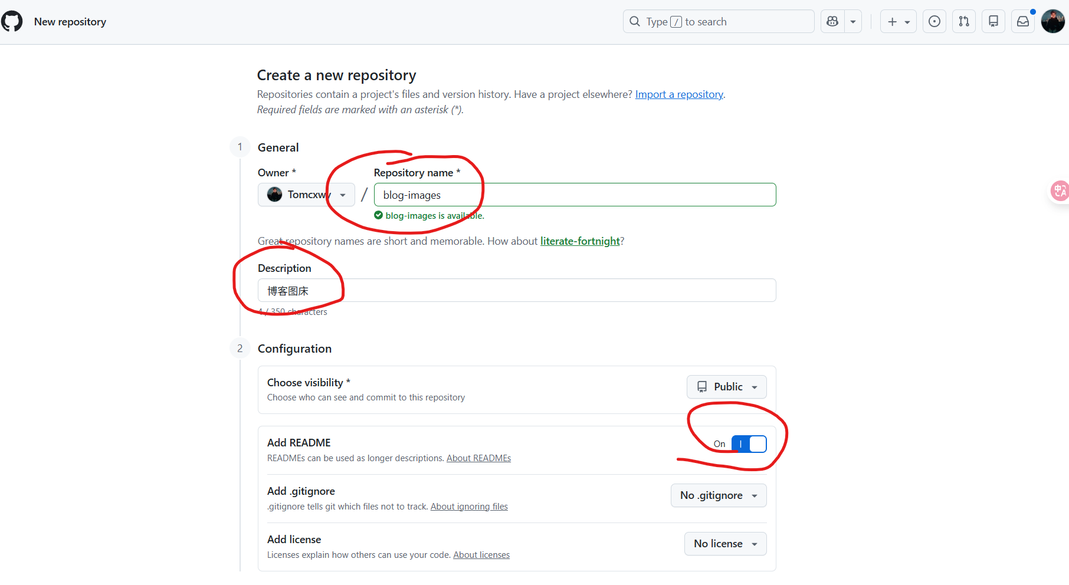1069x585 pixels.
Task: Open the Repositories icon in header
Action: 993,22
